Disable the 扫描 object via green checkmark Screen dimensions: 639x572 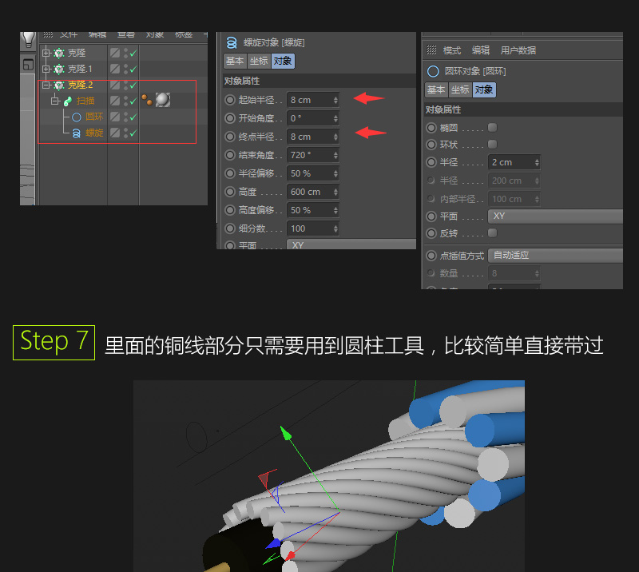pyautogui.click(x=133, y=101)
